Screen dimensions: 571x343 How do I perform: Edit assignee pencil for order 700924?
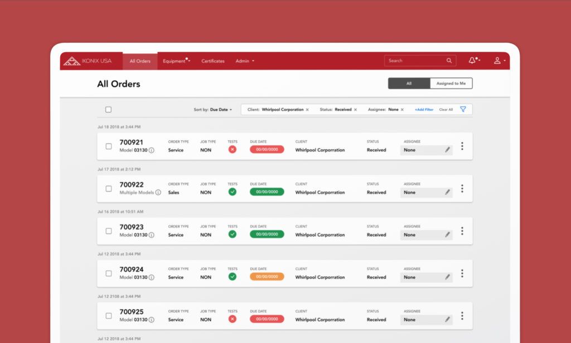(448, 277)
